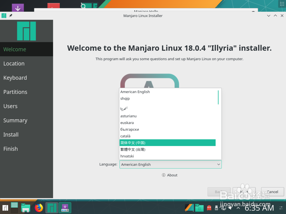Click Welcome step in the sidebar
Image resolution: width=286 pixels, height=214 pixels.
pos(26,49)
